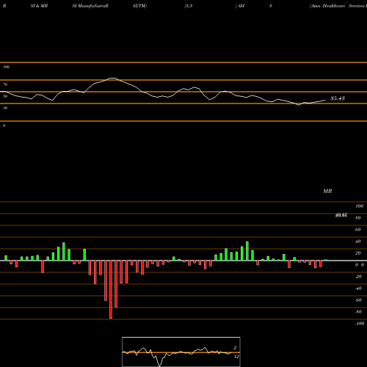The width and height of the screenshot is (367, 367).
Task: Click the RSI axis label 30
Action: [x=5, y=108]
